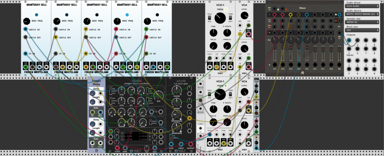Click lower Trigger Delay Gate Out jack
The image size is (384, 156).
pos(100,143)
